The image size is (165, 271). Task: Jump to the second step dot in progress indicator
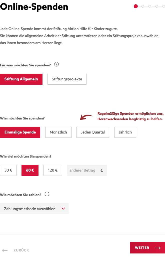click(x=143, y=6)
